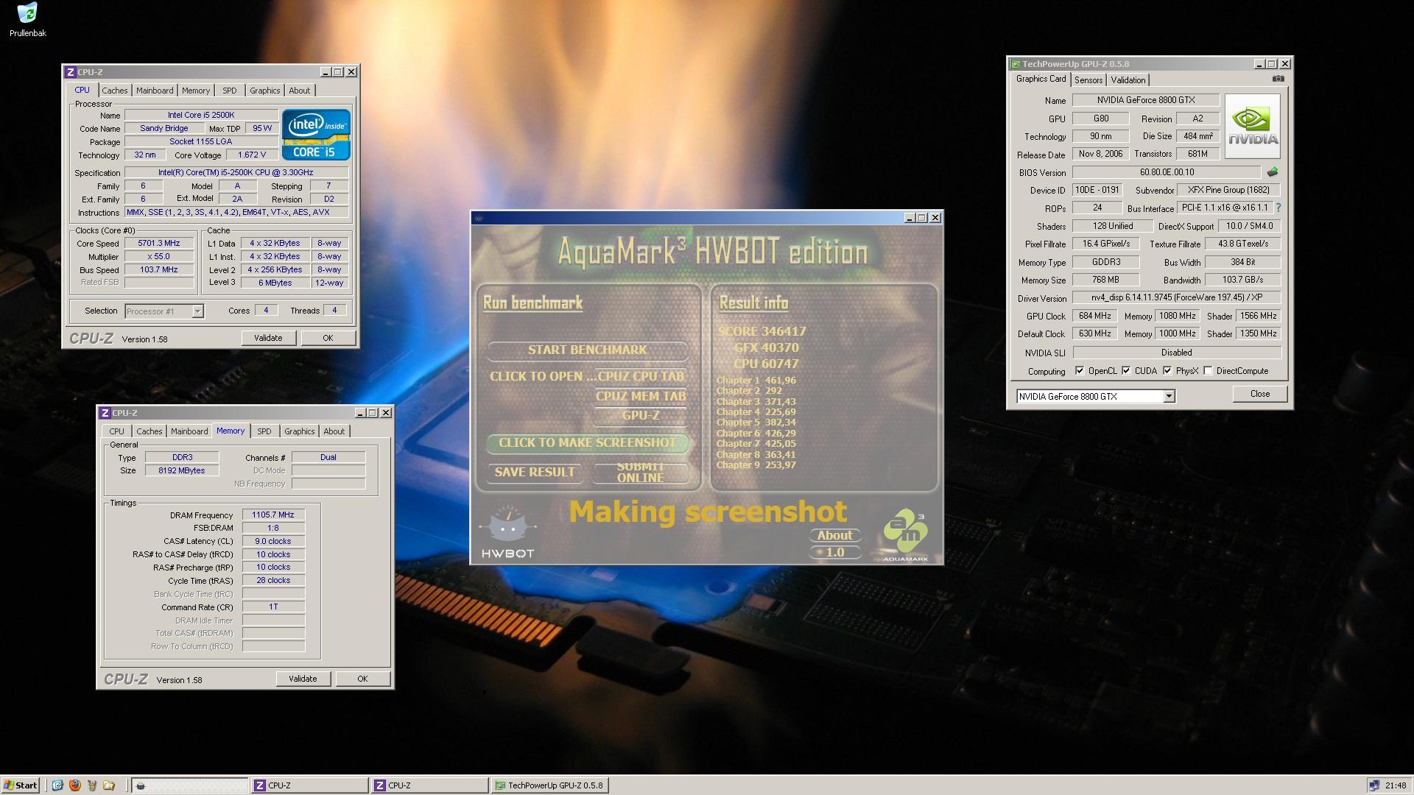
Task: Click the SCORE 346417 result text
Action: click(761, 331)
